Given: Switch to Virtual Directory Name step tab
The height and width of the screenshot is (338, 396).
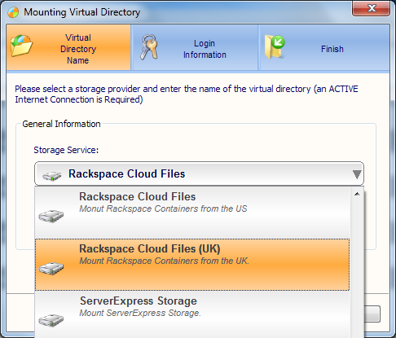Looking at the screenshot, I should click(x=68, y=48).
